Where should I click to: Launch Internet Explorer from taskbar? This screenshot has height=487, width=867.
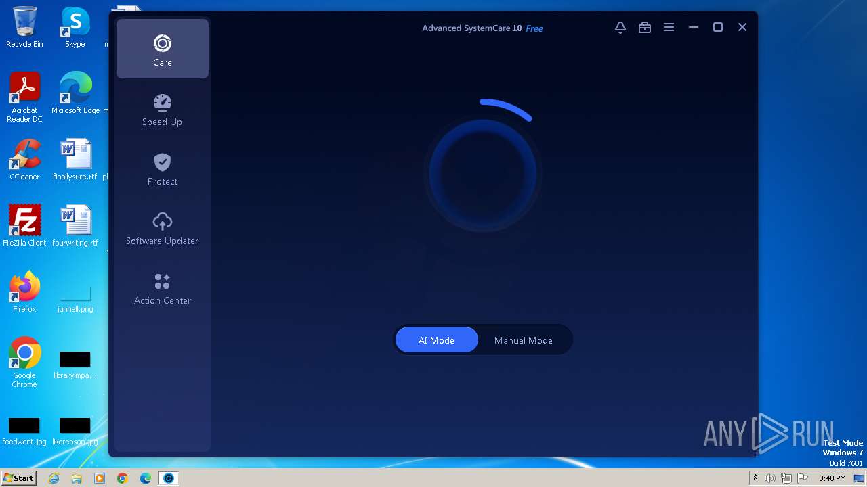(54, 478)
